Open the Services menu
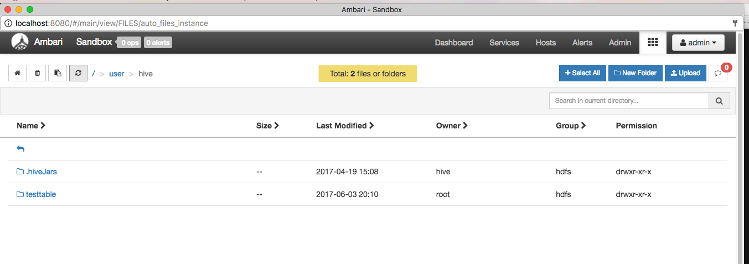The width and height of the screenshot is (749, 264). click(504, 43)
